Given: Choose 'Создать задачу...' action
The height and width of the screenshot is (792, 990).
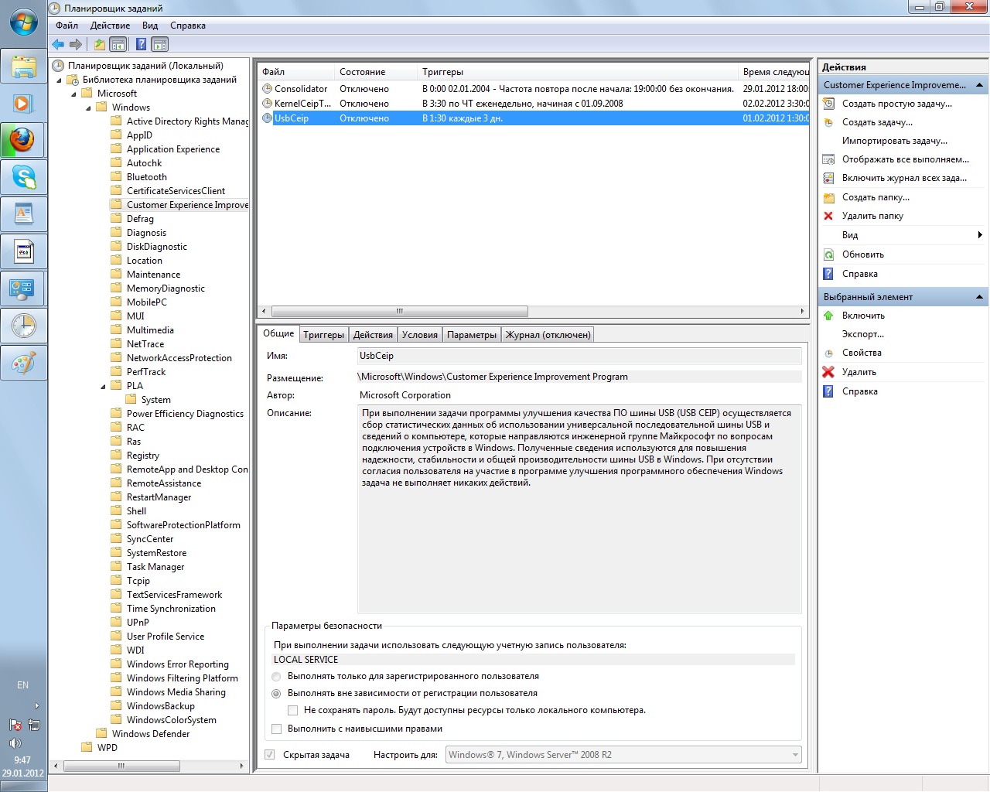Looking at the screenshot, I should click(877, 122).
